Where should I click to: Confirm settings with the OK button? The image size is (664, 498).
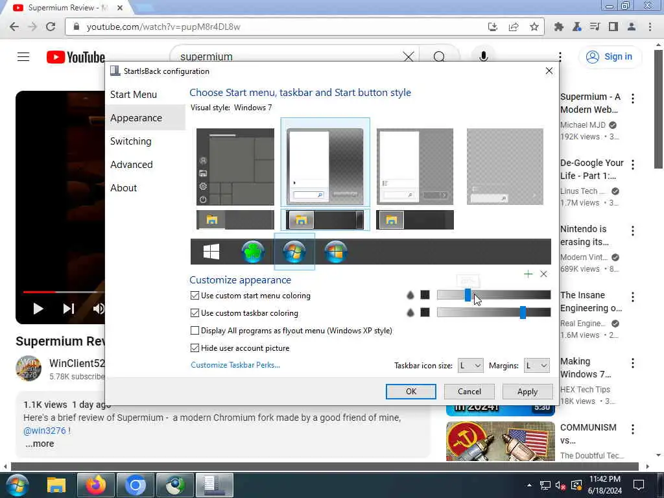(410, 391)
